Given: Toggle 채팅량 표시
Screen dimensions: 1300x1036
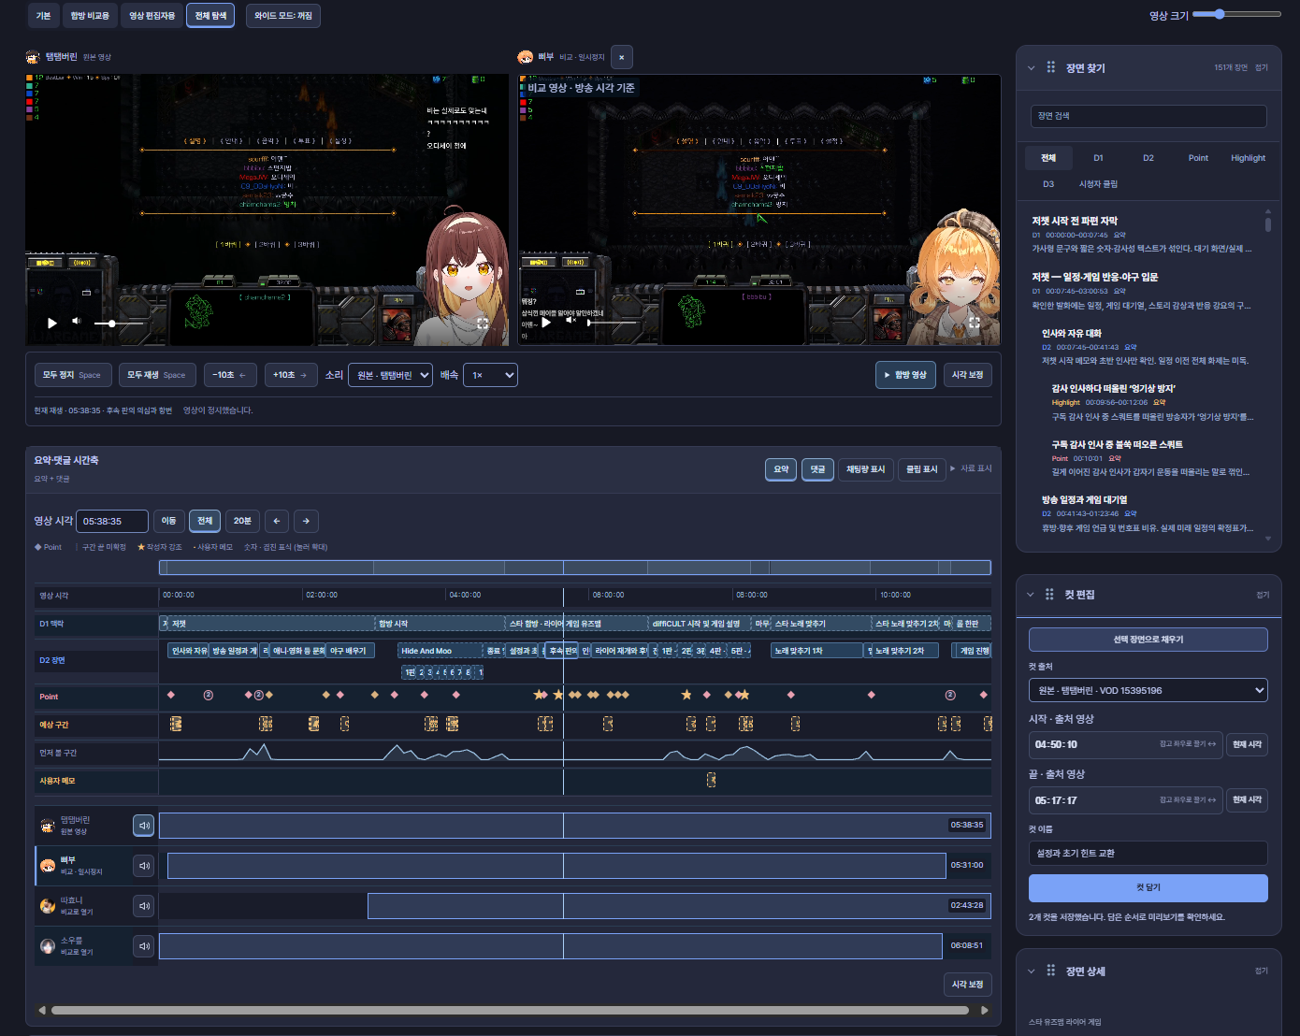Looking at the screenshot, I should point(866,469).
